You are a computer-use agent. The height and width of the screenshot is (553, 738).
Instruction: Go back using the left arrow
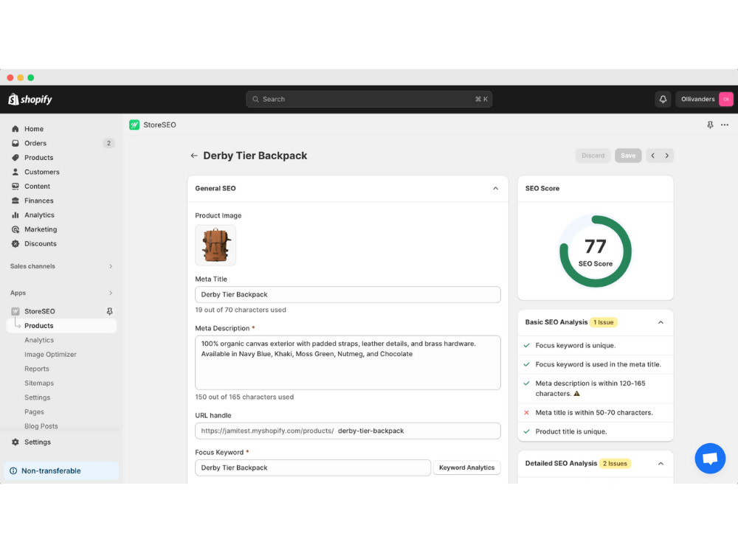[x=194, y=156]
